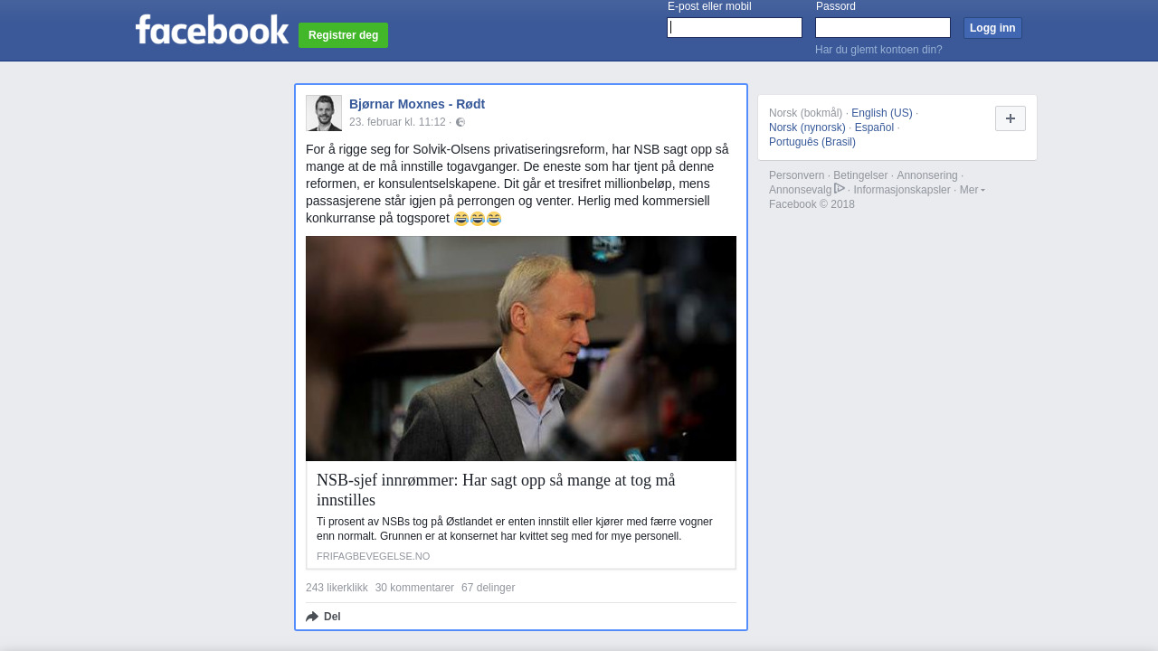
Task: Click the FRIFAGBEVEGELSE.NO source text
Action: tap(373, 556)
